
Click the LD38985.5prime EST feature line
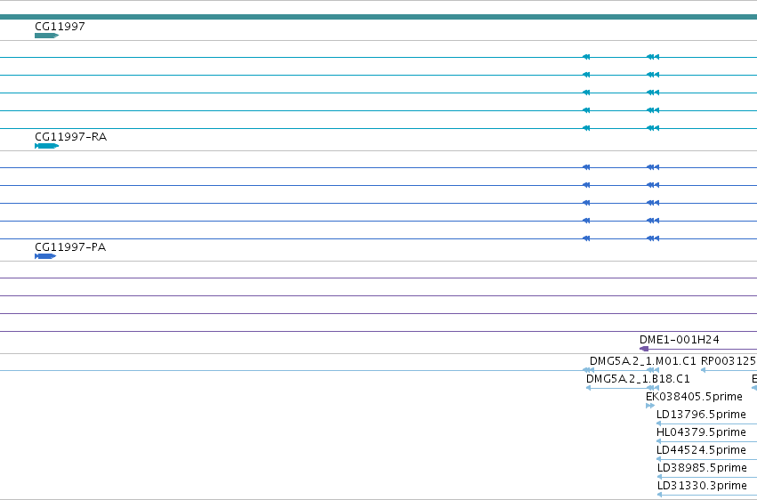click(x=707, y=477)
